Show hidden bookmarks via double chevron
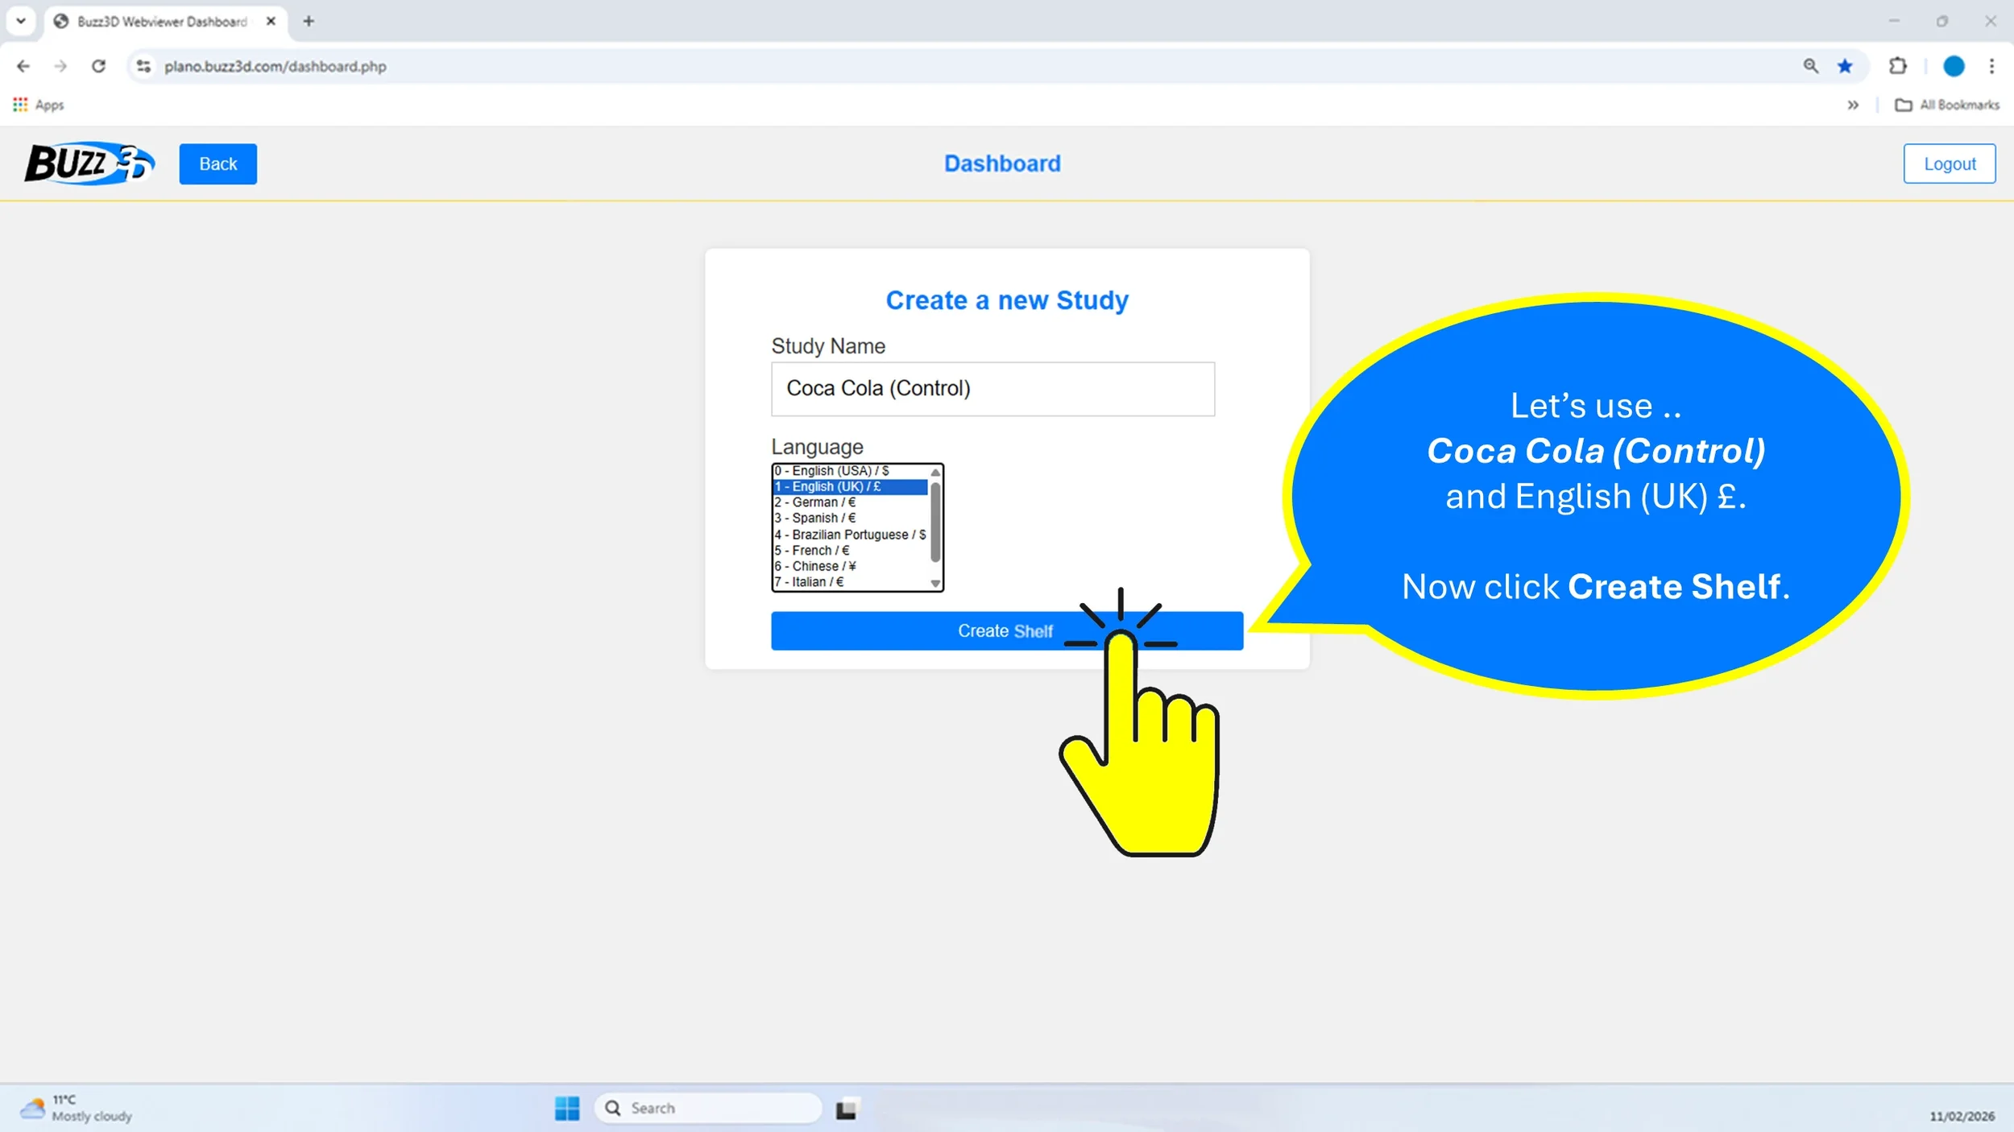Image resolution: width=2014 pixels, height=1132 pixels. (1853, 105)
